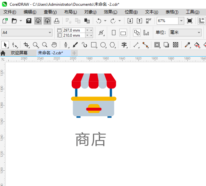The width and height of the screenshot is (206, 186).
Task: Click Publish to PDF icon
Action: (149, 21)
